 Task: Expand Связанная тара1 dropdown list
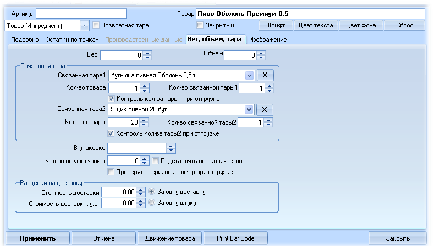pyautogui.click(x=249, y=75)
